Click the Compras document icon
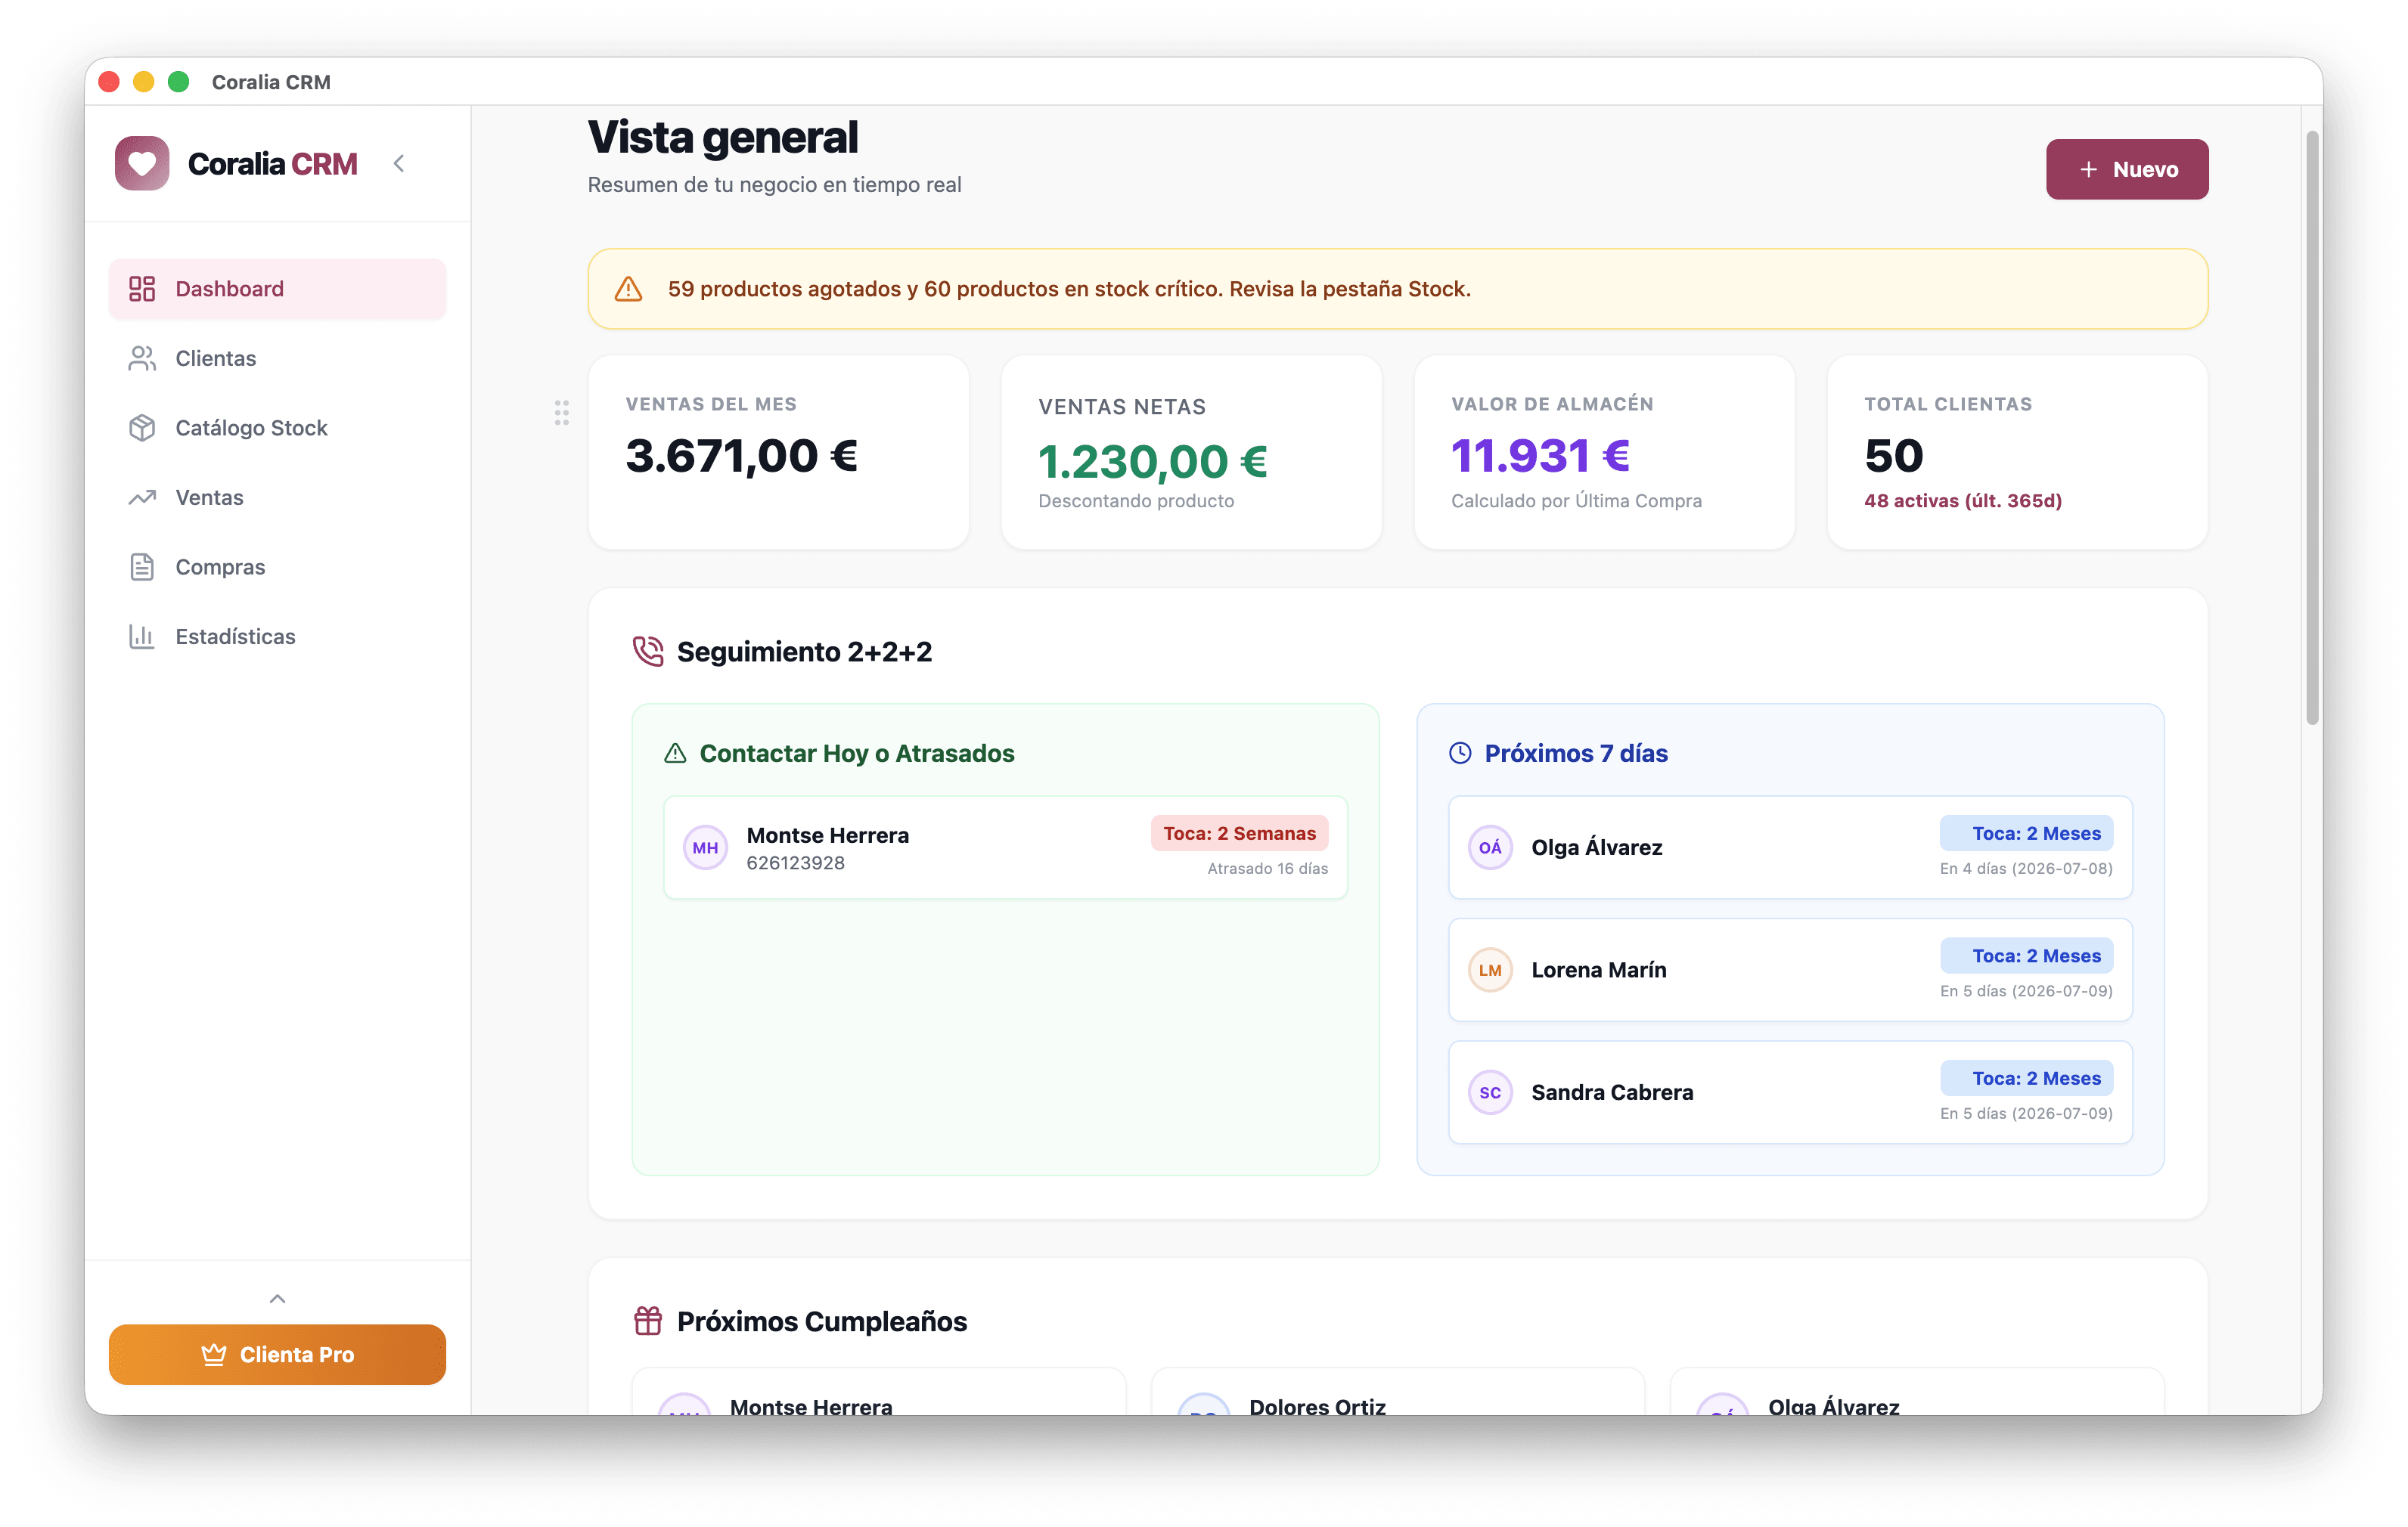Viewport: 2408px width, 1527px height. click(142, 567)
